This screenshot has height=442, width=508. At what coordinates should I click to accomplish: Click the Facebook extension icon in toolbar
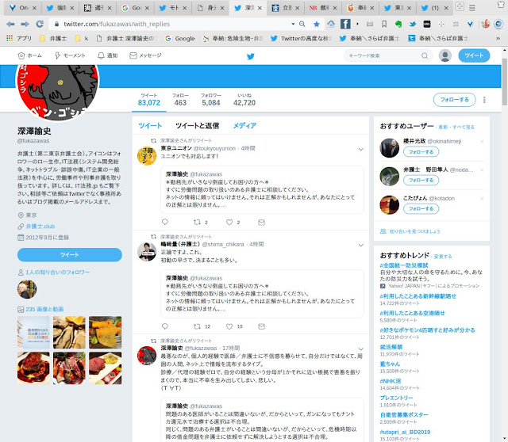[345, 24]
